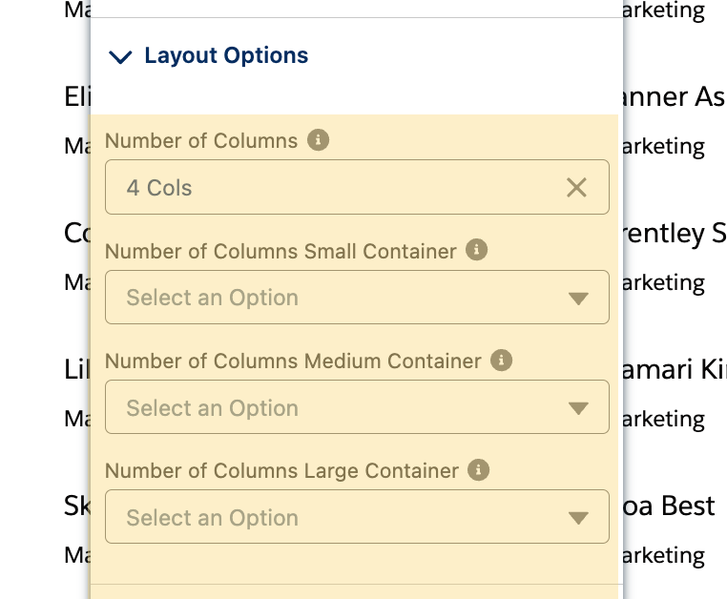Viewport: 727px width, 599px height.
Task: Open info tooltip for Number of Columns
Action: click(x=319, y=140)
